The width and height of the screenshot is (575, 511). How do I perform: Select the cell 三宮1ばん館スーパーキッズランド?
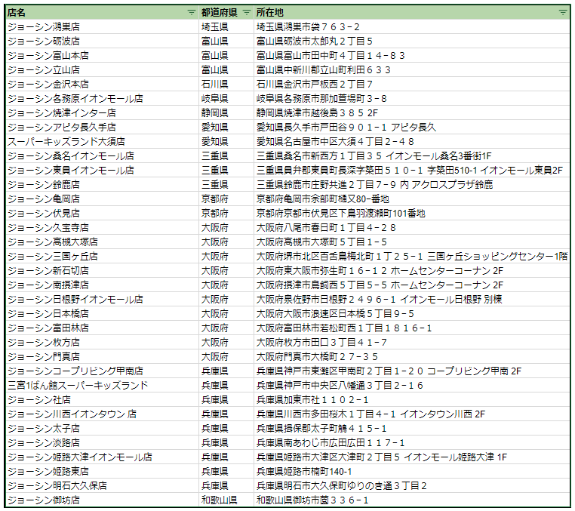coord(103,385)
